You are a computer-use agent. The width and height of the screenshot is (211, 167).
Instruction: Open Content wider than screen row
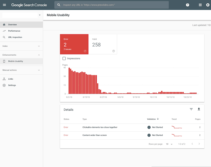coord(132,135)
